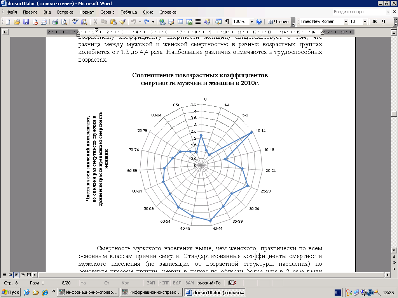Redo the last undone action
The image size is (398, 298).
coord(147,22)
